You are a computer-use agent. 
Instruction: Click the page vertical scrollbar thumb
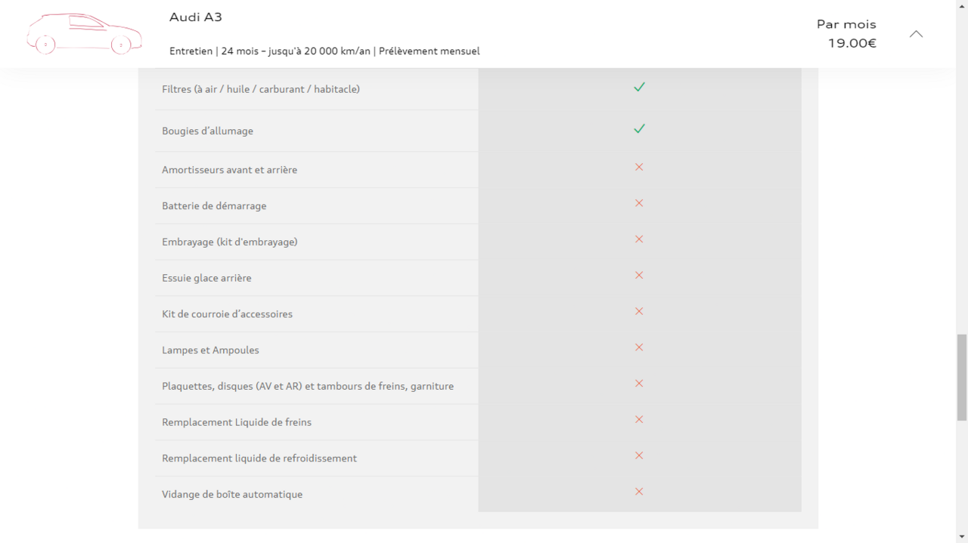coord(961,376)
